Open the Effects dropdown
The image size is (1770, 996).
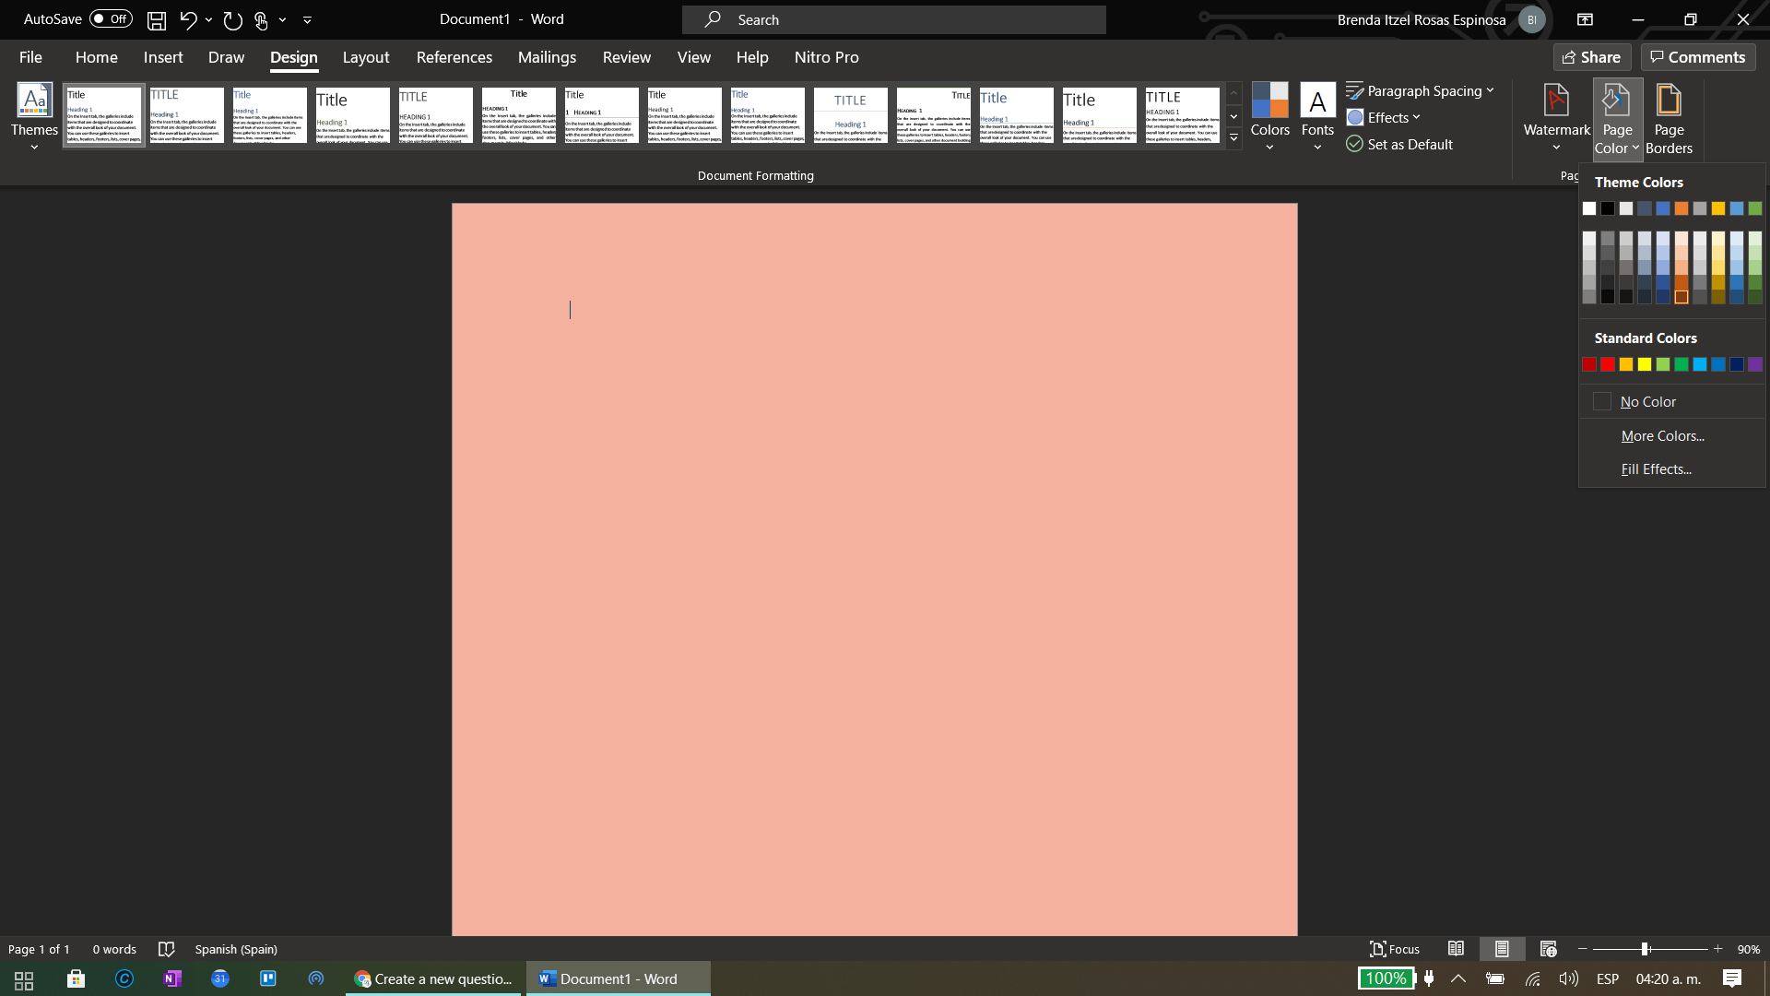tap(1383, 117)
